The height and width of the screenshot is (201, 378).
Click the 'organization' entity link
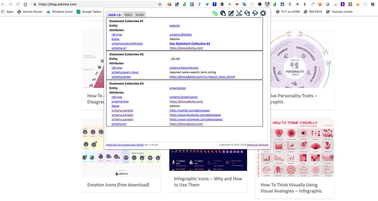click(x=178, y=88)
